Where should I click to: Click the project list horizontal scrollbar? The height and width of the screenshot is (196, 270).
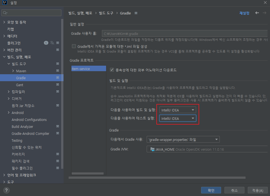coord(87,173)
